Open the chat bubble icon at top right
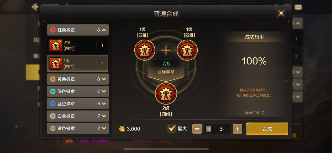The width and height of the screenshot is (332, 153). (298, 7)
